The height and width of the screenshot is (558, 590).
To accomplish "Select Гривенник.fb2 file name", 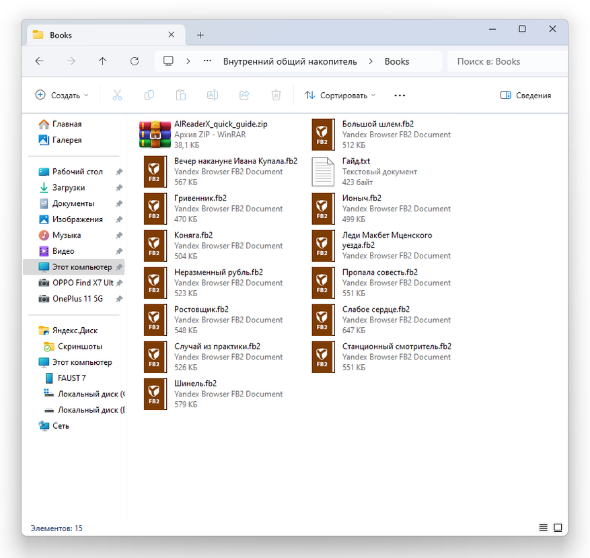I will tap(200, 198).
